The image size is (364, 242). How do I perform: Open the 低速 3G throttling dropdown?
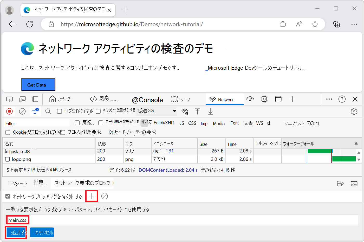(155, 111)
